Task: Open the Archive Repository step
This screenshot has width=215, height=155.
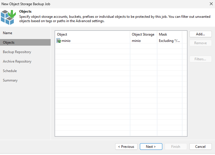Action: [x=17, y=61]
